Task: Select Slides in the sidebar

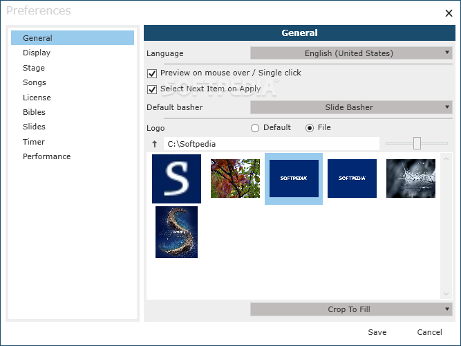Action: pos(73,127)
